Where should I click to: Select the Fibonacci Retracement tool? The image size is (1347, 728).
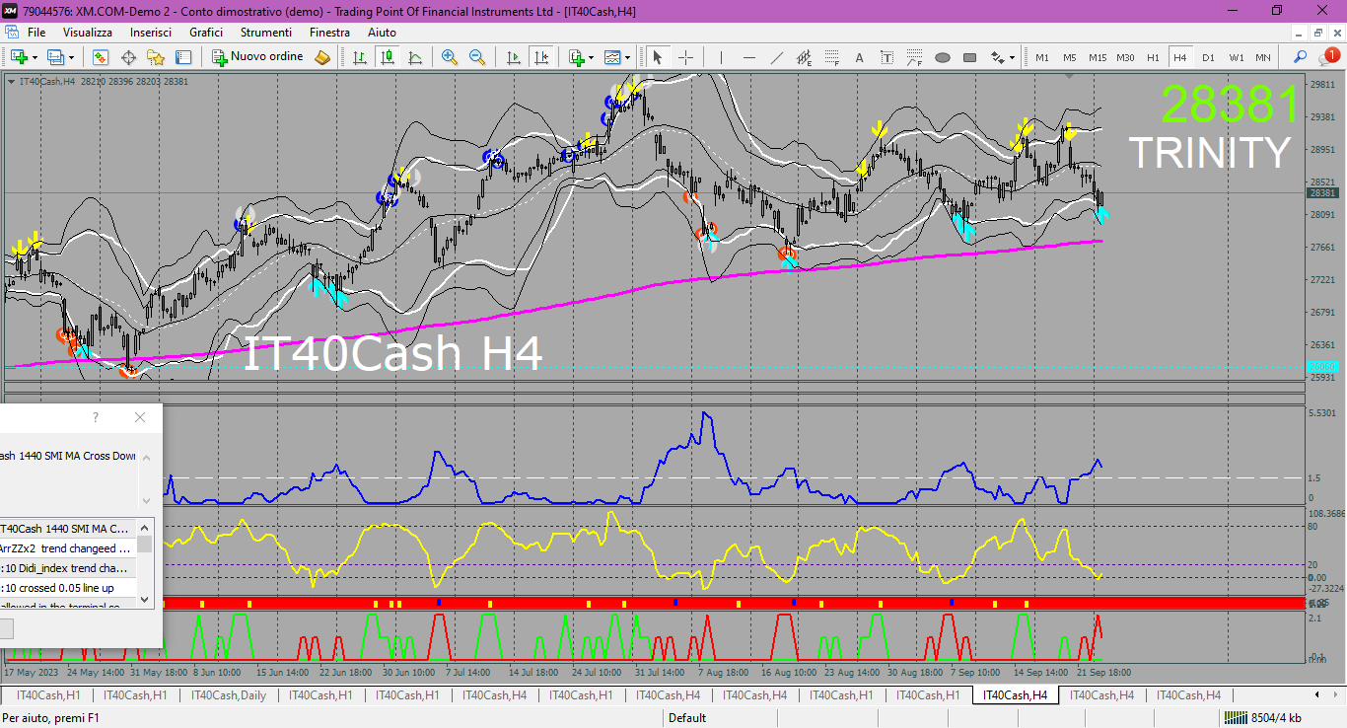coord(831,57)
